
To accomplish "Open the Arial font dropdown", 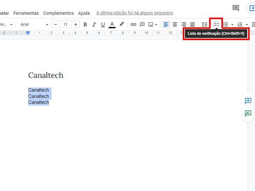I will pos(34,25).
